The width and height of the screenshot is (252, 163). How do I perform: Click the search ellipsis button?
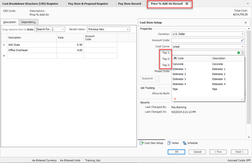tap(63, 29)
